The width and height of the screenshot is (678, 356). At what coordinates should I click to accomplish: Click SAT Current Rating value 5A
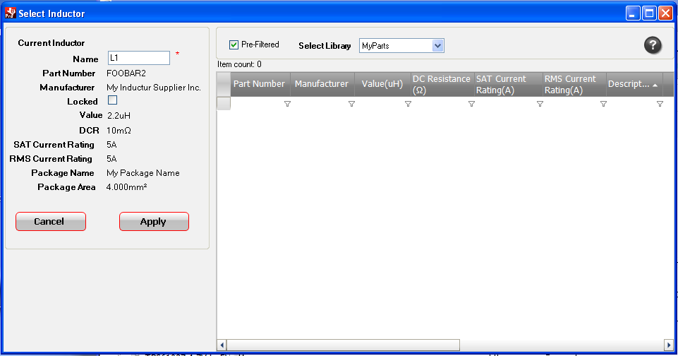tap(111, 145)
